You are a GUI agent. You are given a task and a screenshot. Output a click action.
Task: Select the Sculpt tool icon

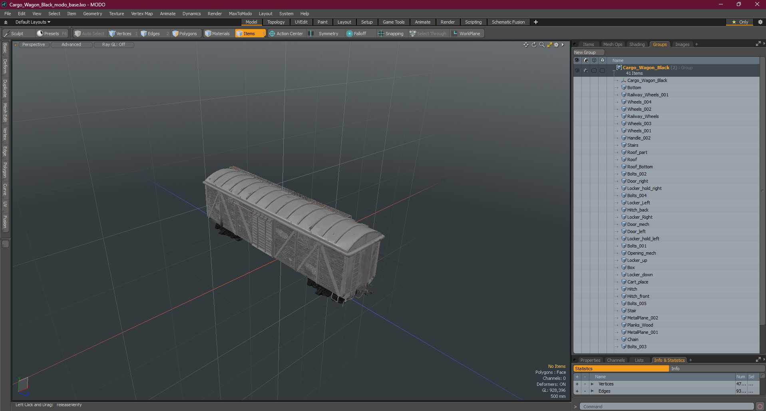(7, 34)
